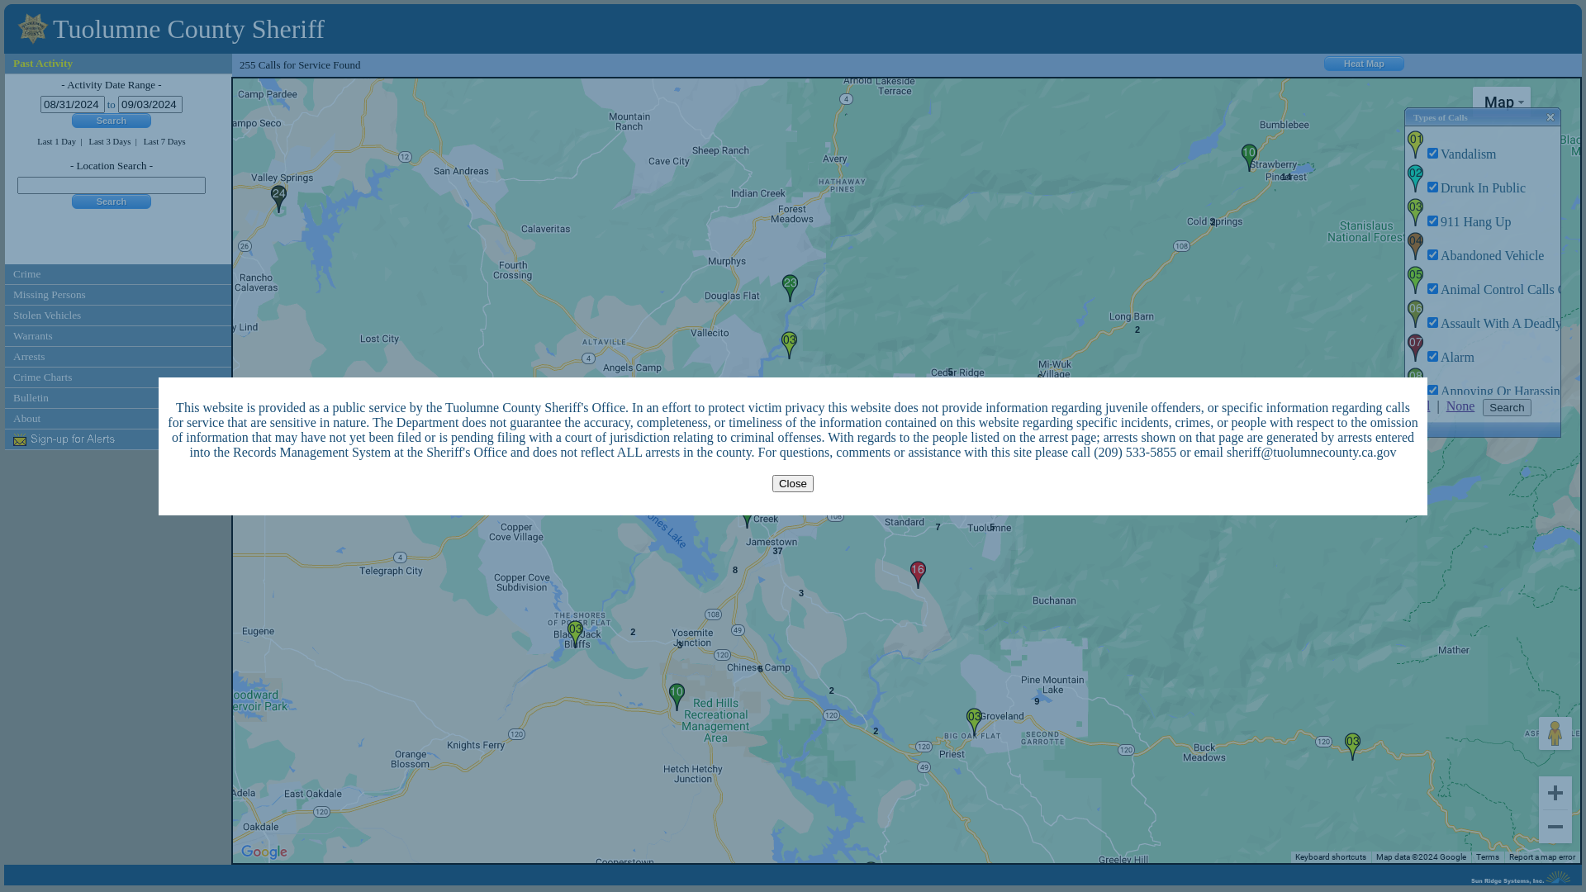Image resolution: width=1586 pixels, height=892 pixels.
Task: Click map marker 10 near Strawberry
Action: point(1249,158)
